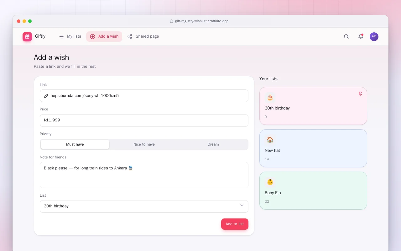401x251 pixels.
Task: Open the search magnifier icon
Action: (x=346, y=36)
